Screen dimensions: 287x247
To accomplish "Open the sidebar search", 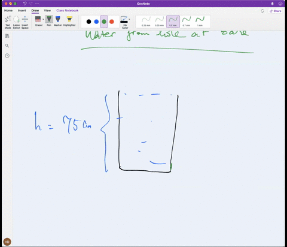I will pyautogui.click(x=7, y=46).
